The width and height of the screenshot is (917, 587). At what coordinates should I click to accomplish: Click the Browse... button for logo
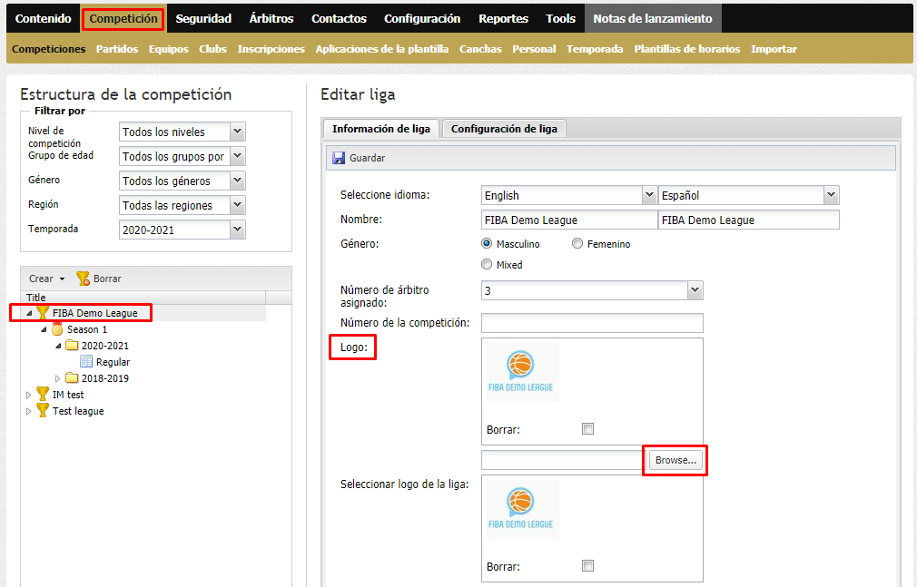coord(675,460)
